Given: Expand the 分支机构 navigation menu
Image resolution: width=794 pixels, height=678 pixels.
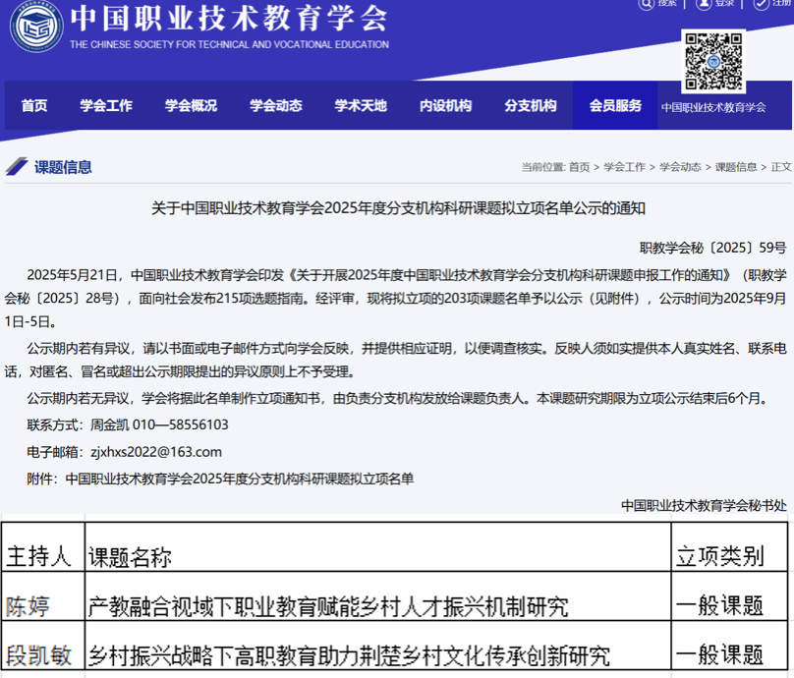Looking at the screenshot, I should pyautogui.click(x=531, y=106).
